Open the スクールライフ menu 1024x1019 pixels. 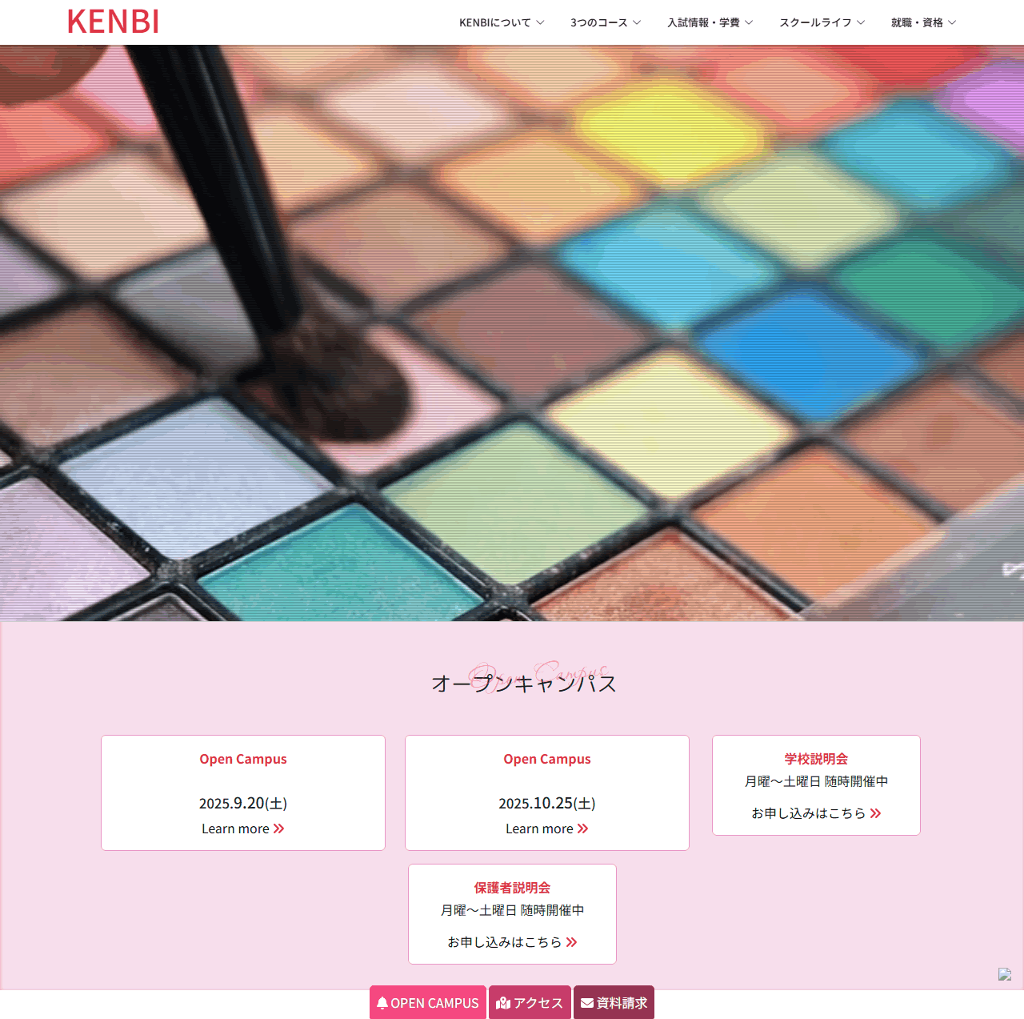click(x=822, y=22)
